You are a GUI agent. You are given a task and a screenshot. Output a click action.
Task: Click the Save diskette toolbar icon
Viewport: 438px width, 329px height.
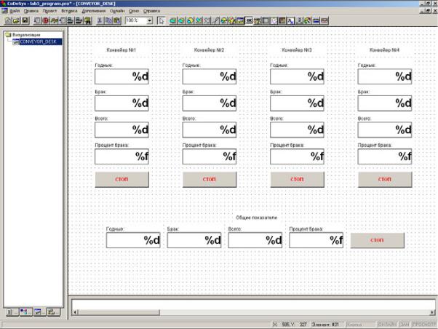pos(25,20)
